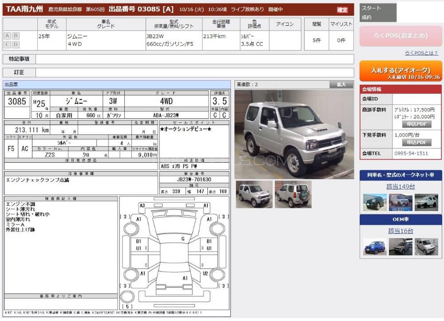Open the 該当16台 OEM listings link
The image size is (444, 321).
(400, 231)
